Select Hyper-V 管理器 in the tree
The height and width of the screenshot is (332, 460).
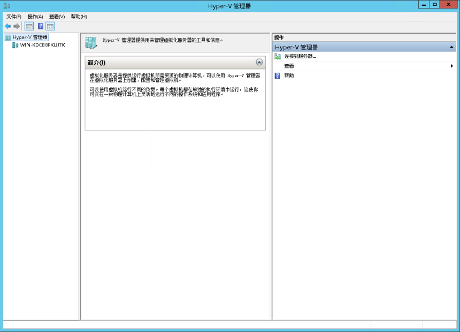coord(29,37)
